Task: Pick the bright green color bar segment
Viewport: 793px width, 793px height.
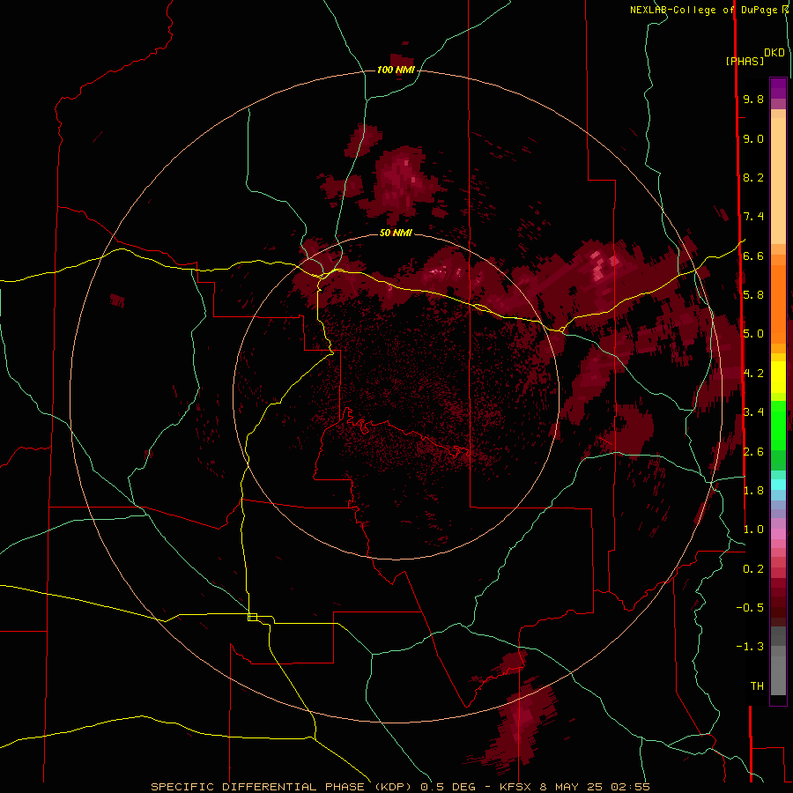Action: [x=778, y=424]
